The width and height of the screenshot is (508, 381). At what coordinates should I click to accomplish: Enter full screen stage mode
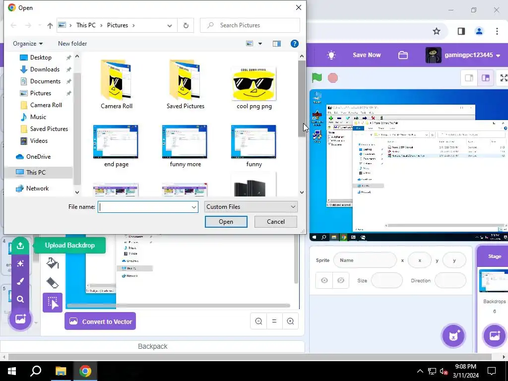[504, 78]
